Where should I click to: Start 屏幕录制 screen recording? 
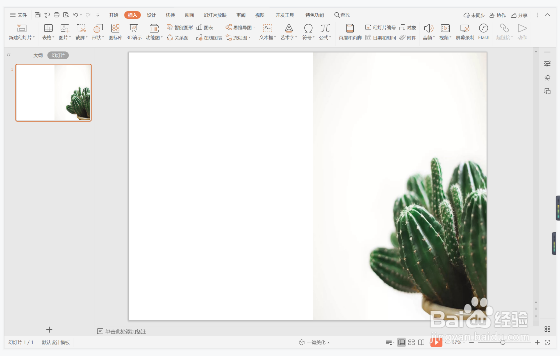click(465, 32)
